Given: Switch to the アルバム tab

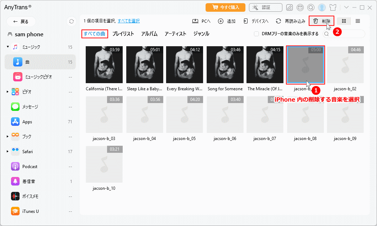Looking at the screenshot, I should (149, 34).
